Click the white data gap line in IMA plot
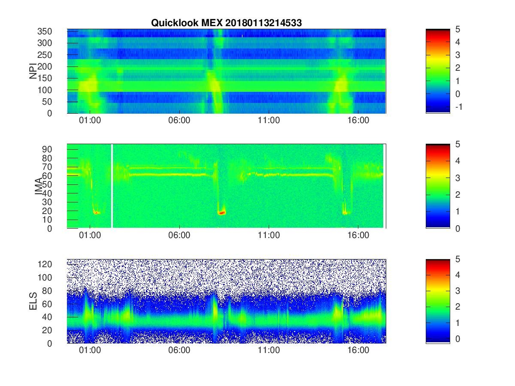 (112, 186)
